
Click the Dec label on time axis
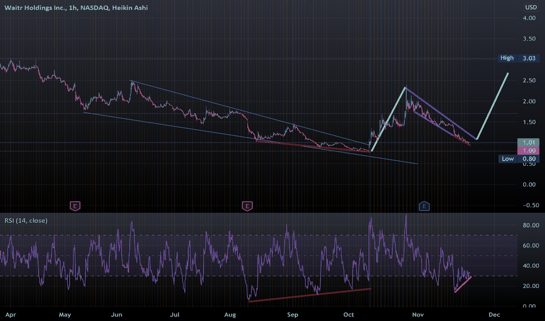494,315
